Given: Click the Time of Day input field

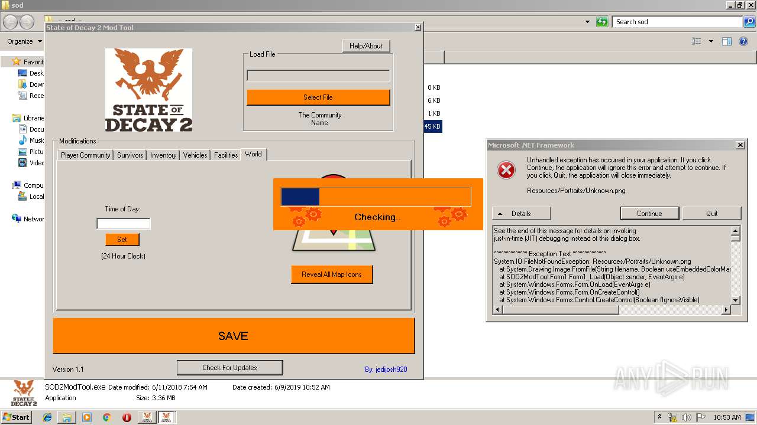Looking at the screenshot, I should point(124,224).
